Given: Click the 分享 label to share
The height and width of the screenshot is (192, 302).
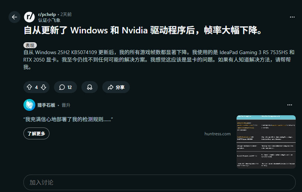Looking at the screenshot, I should click(120, 87).
